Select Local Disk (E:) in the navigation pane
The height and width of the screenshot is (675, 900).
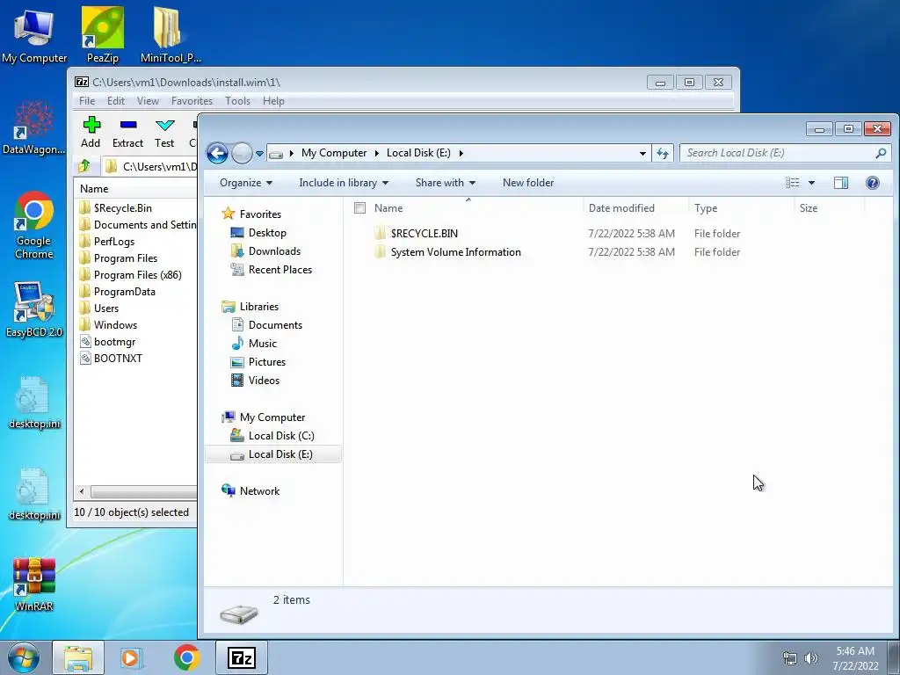pyautogui.click(x=273, y=454)
